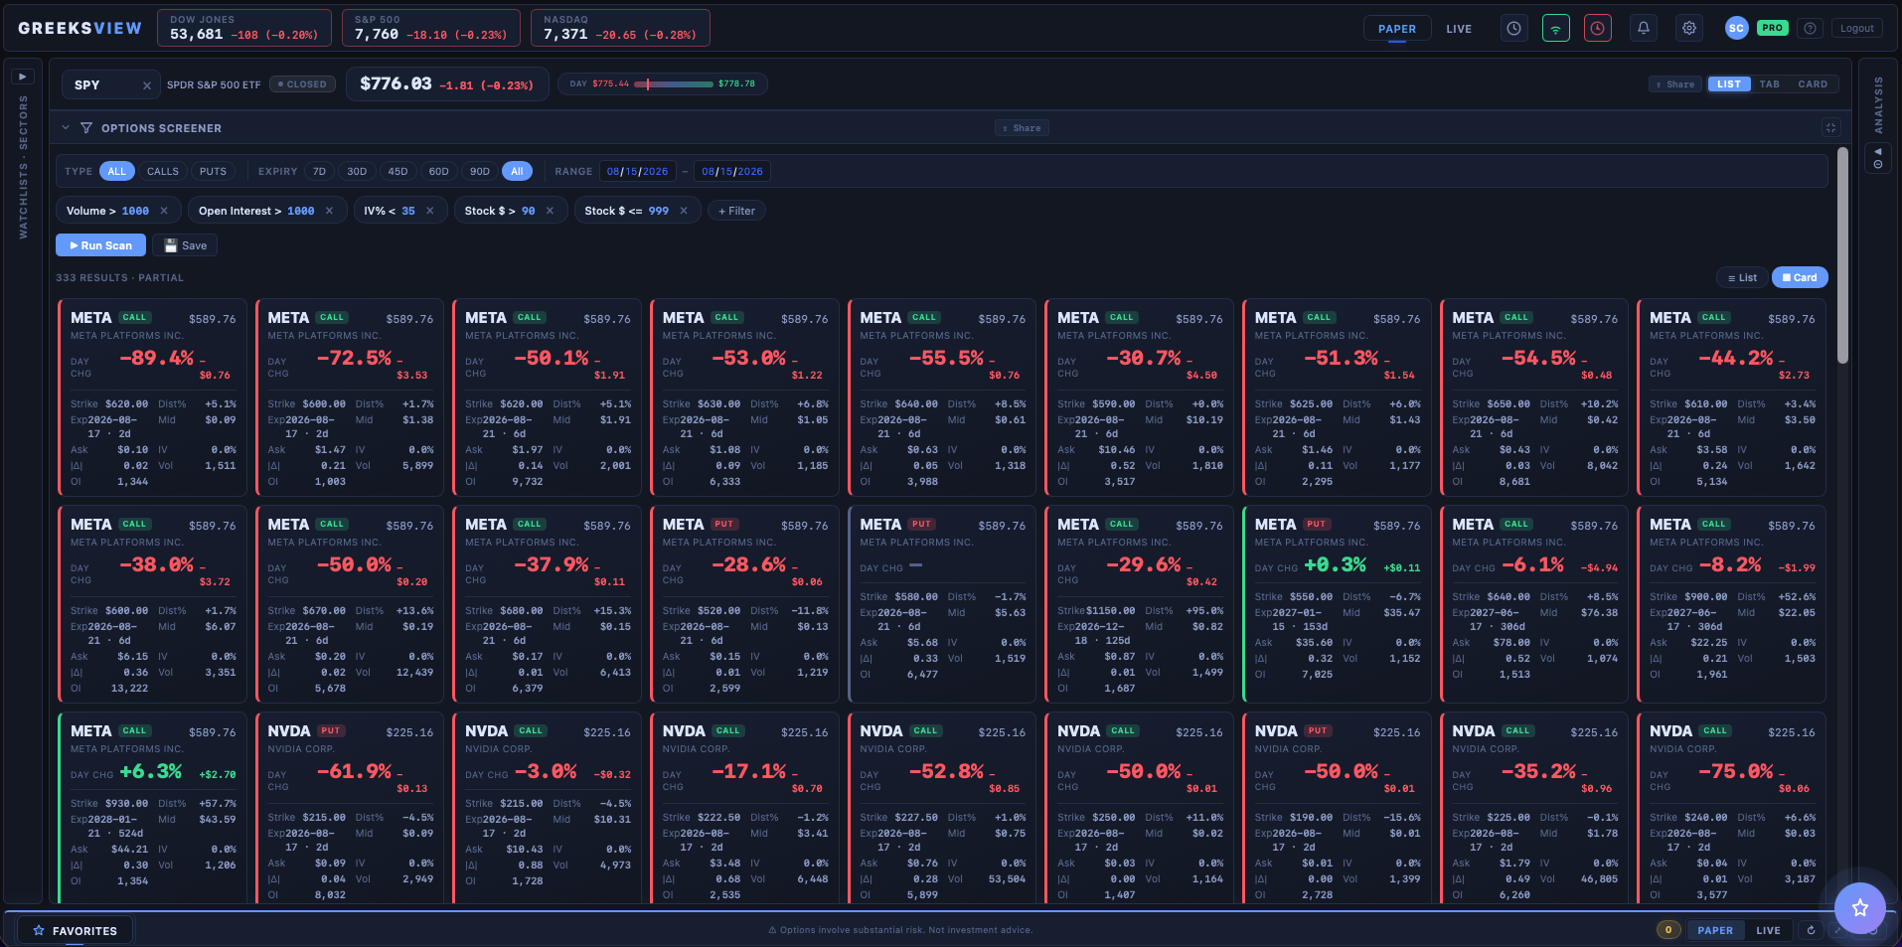Viewport: 1902px width, 947px height.
Task: Open NVDA put card showing -61.9%
Action: pos(350,807)
